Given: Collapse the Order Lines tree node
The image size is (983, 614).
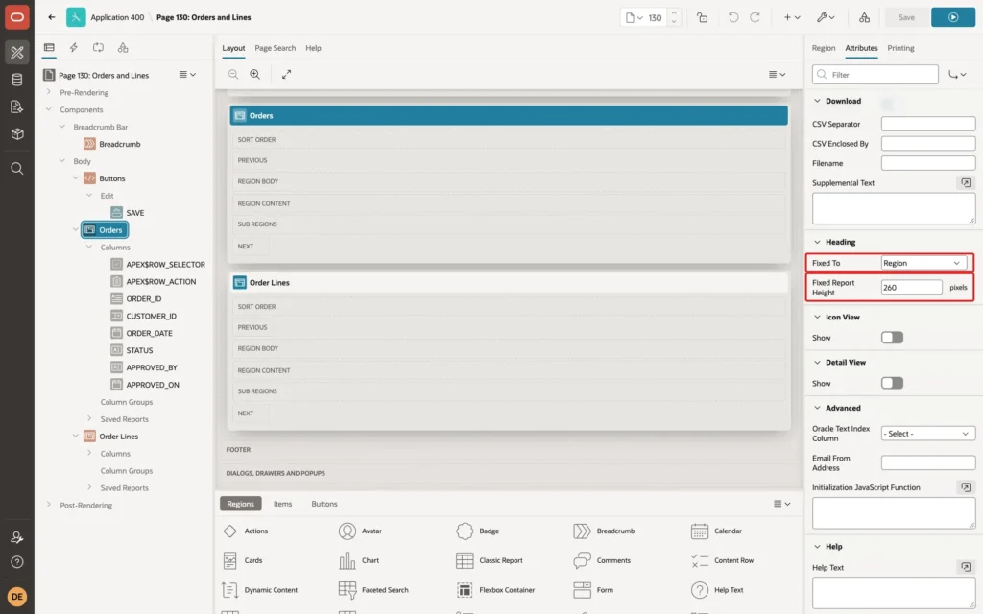Looking at the screenshot, I should coord(76,437).
